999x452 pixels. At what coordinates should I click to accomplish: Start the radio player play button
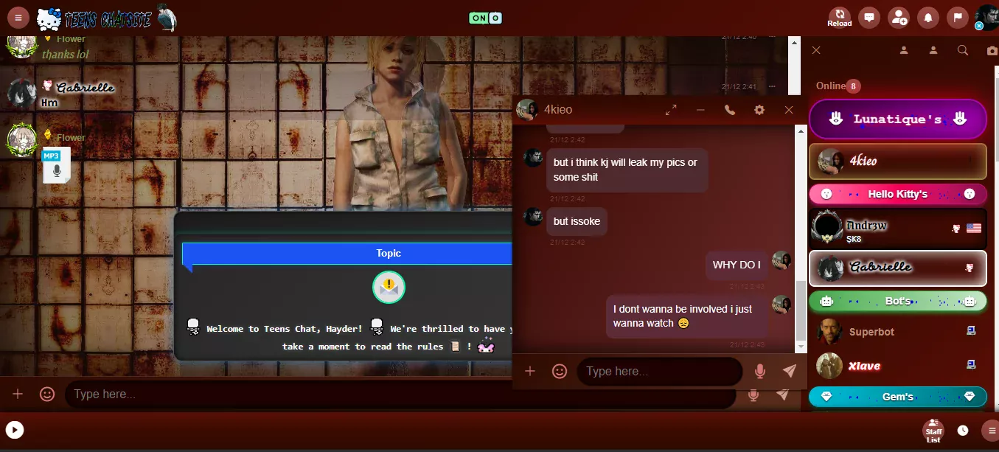coord(15,430)
